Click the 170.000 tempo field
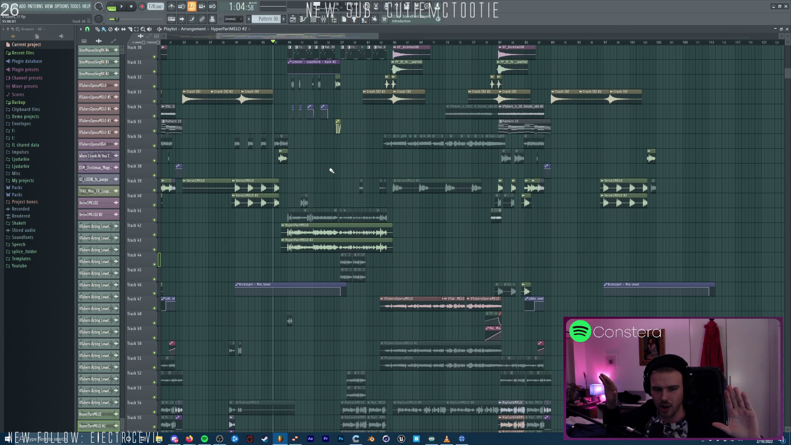Screen dimensions: 791x445 coord(155,6)
